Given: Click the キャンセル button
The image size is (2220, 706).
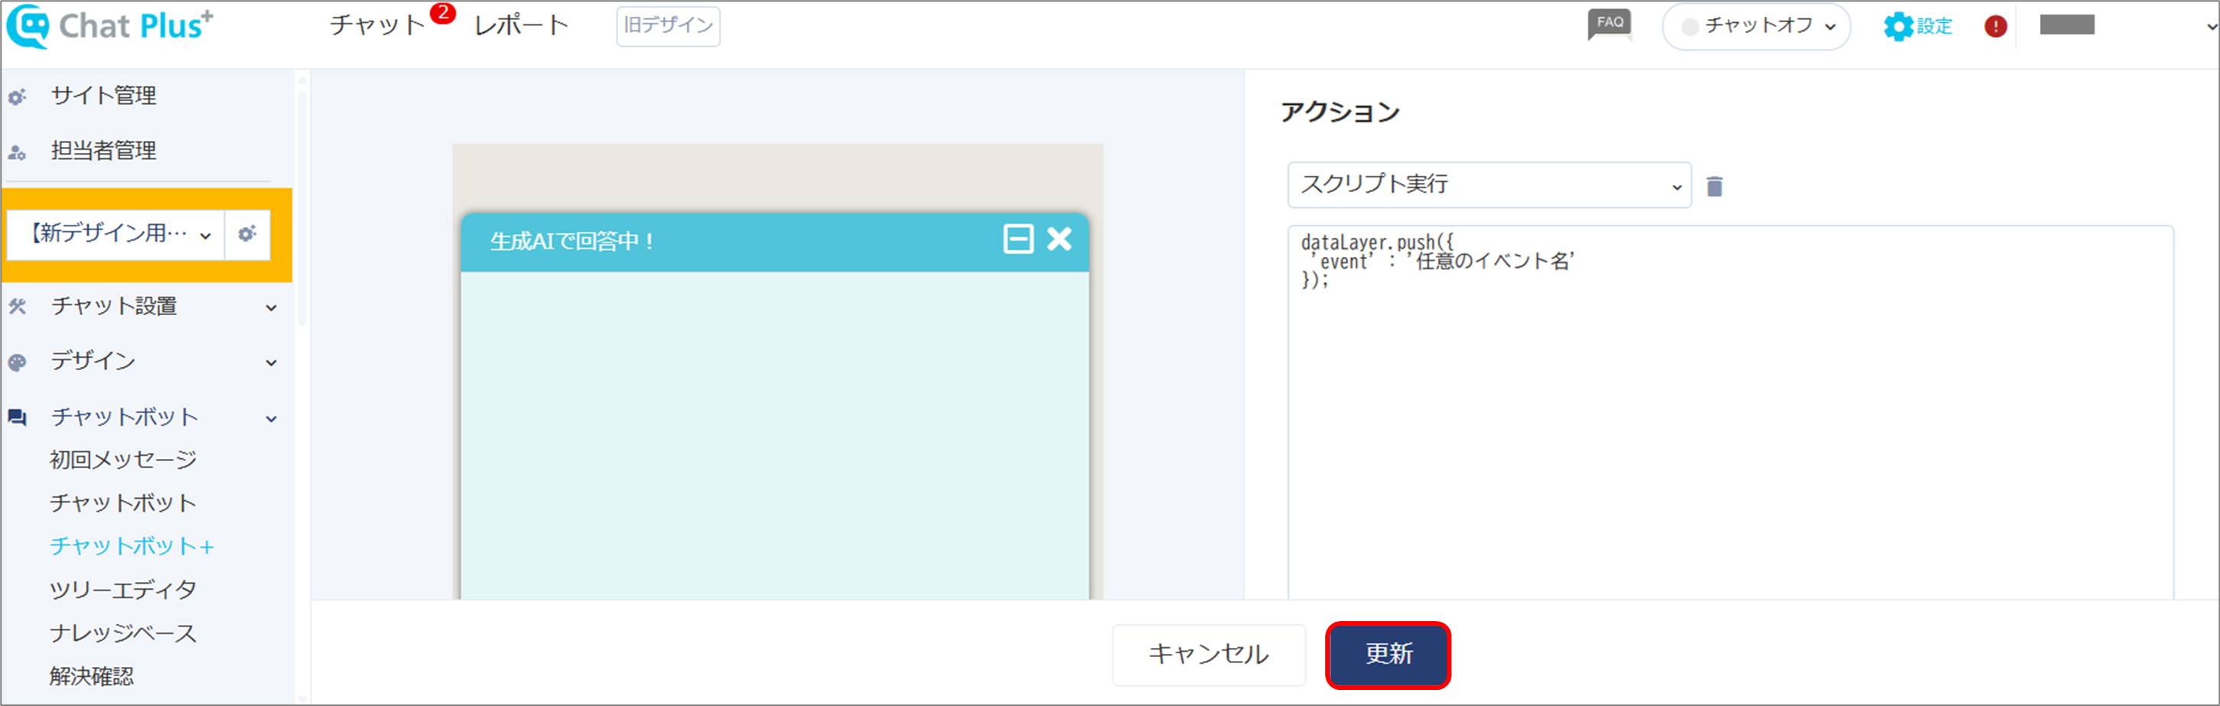Looking at the screenshot, I should (x=1208, y=656).
